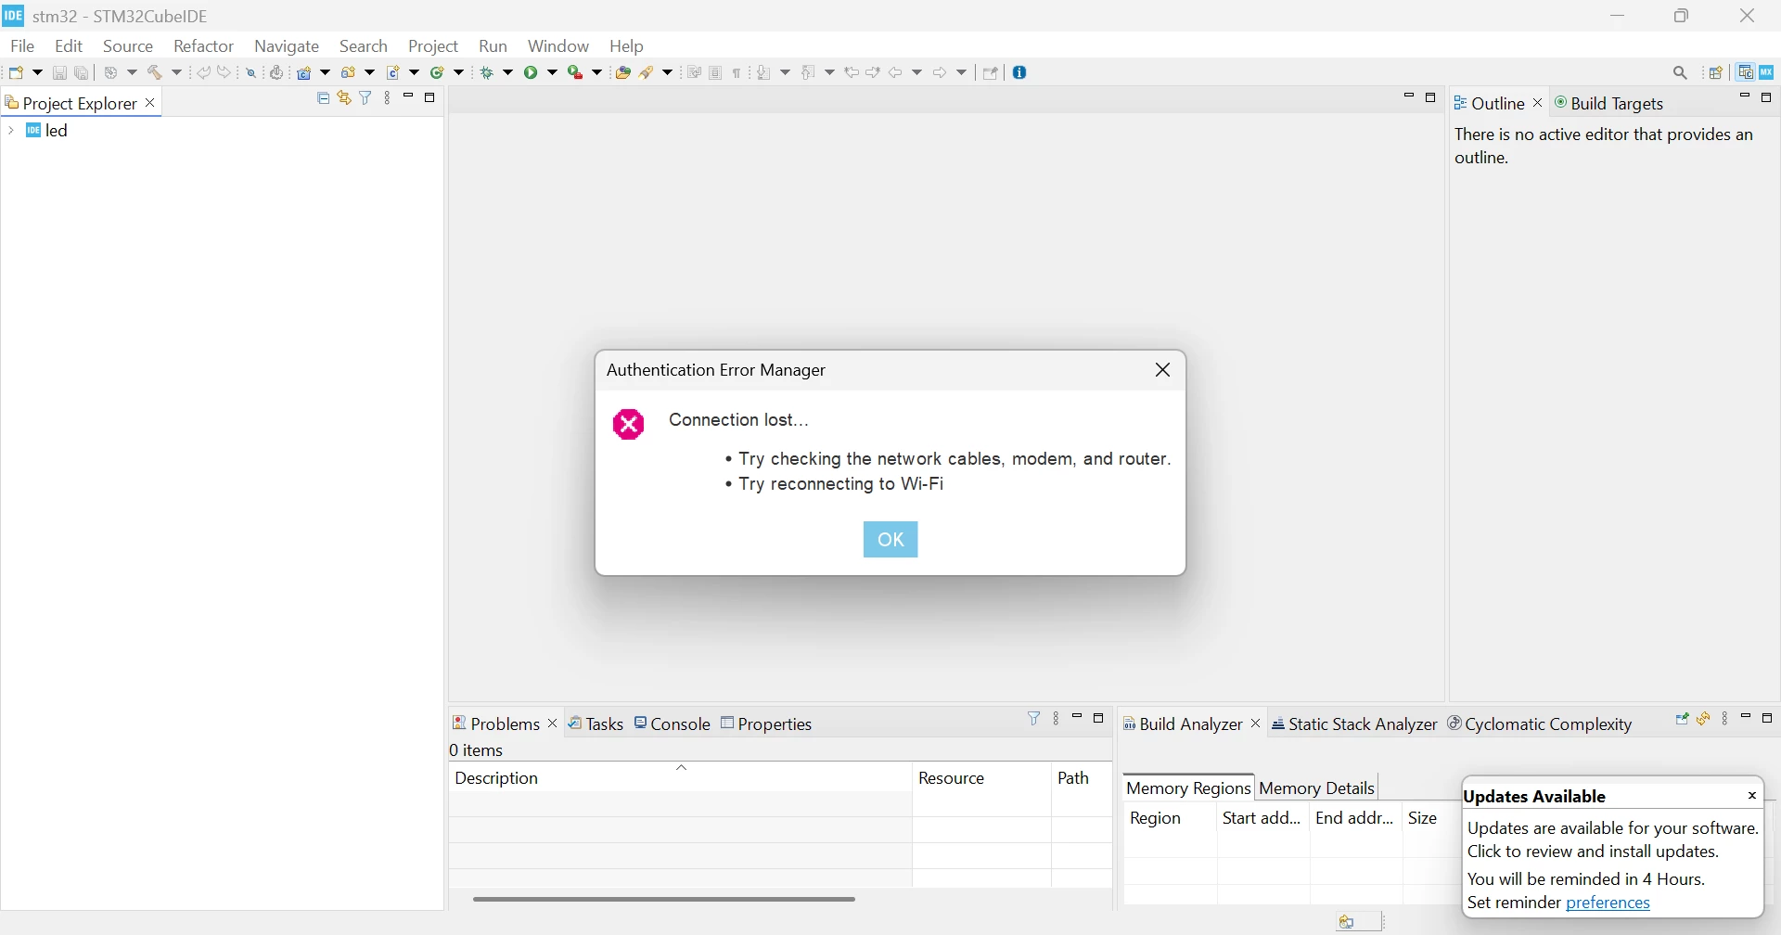This screenshot has height=935, width=1781.
Task: Click the Show Whitespace Characters pilcrow icon
Action: (x=737, y=73)
